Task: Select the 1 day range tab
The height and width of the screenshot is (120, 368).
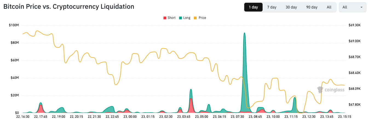Action: coord(253,7)
